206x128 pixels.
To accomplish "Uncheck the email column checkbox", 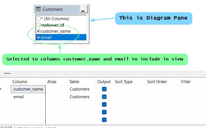I will pos(38,37).
